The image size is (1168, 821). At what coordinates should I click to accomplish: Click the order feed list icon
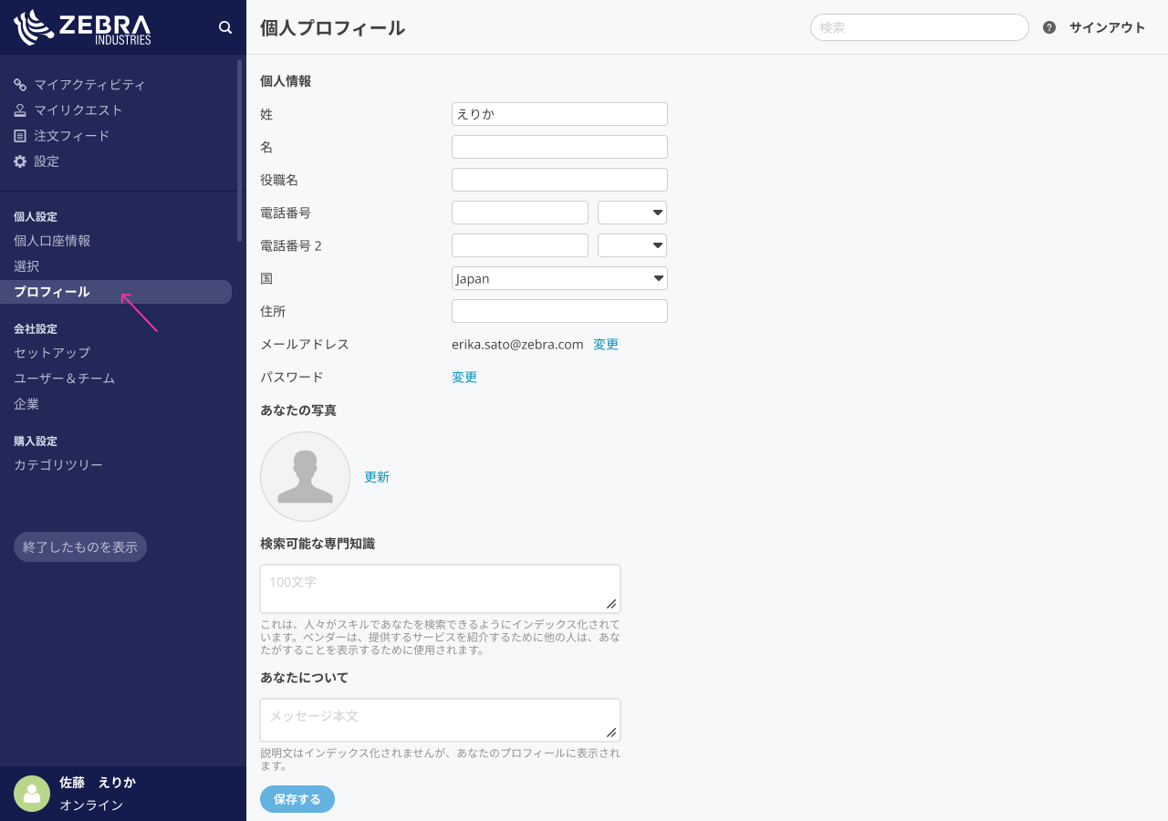(20, 136)
